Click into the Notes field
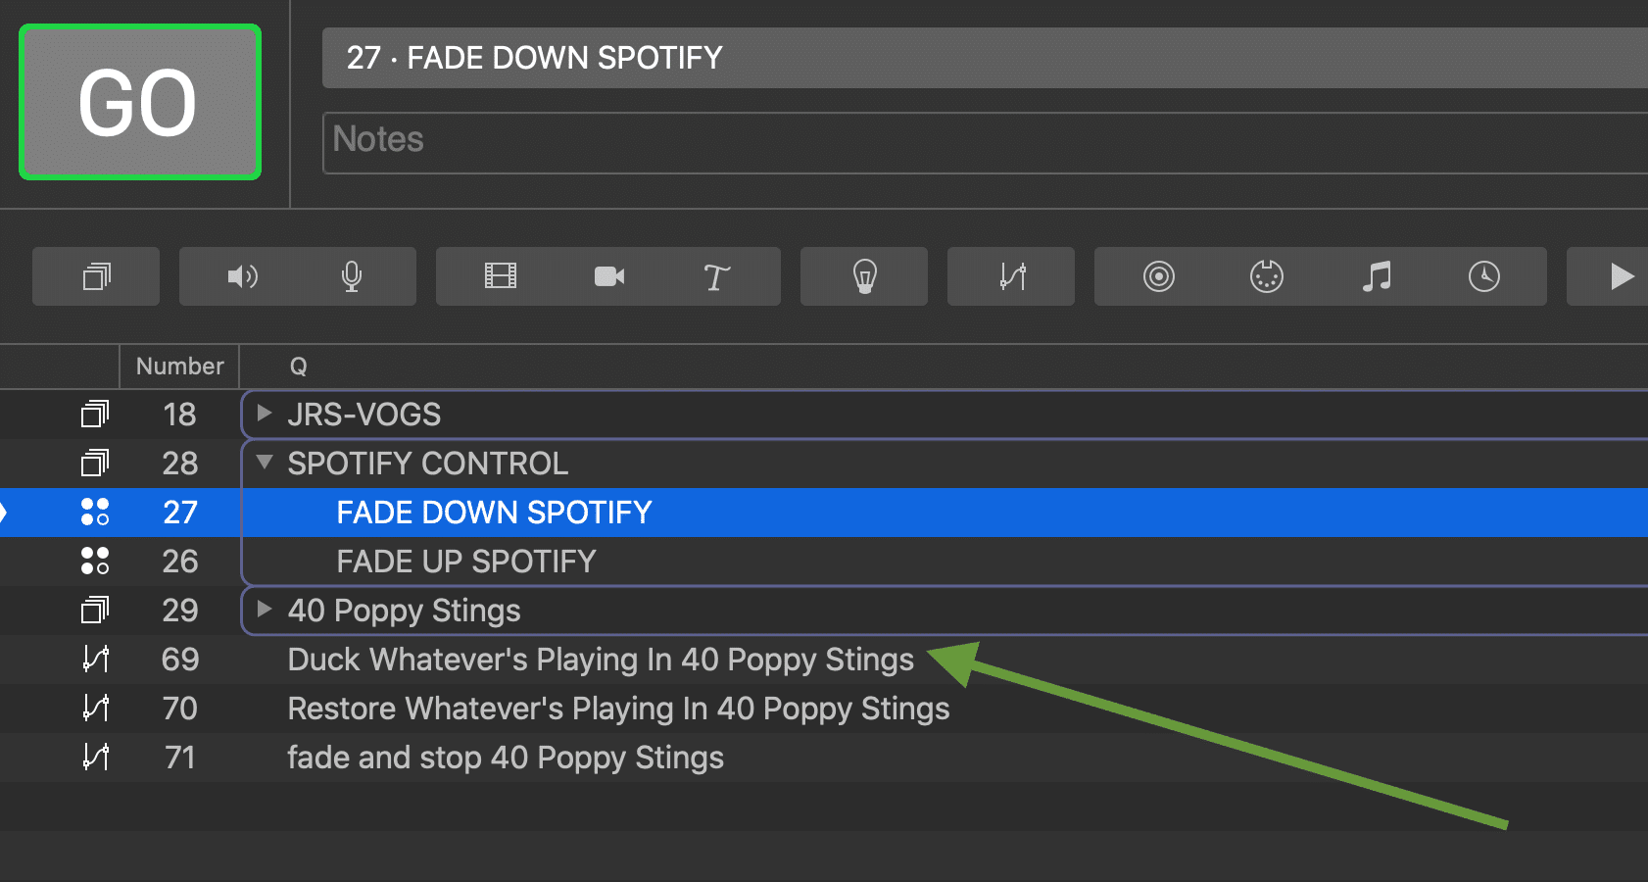The height and width of the screenshot is (882, 1648). tap(985, 143)
